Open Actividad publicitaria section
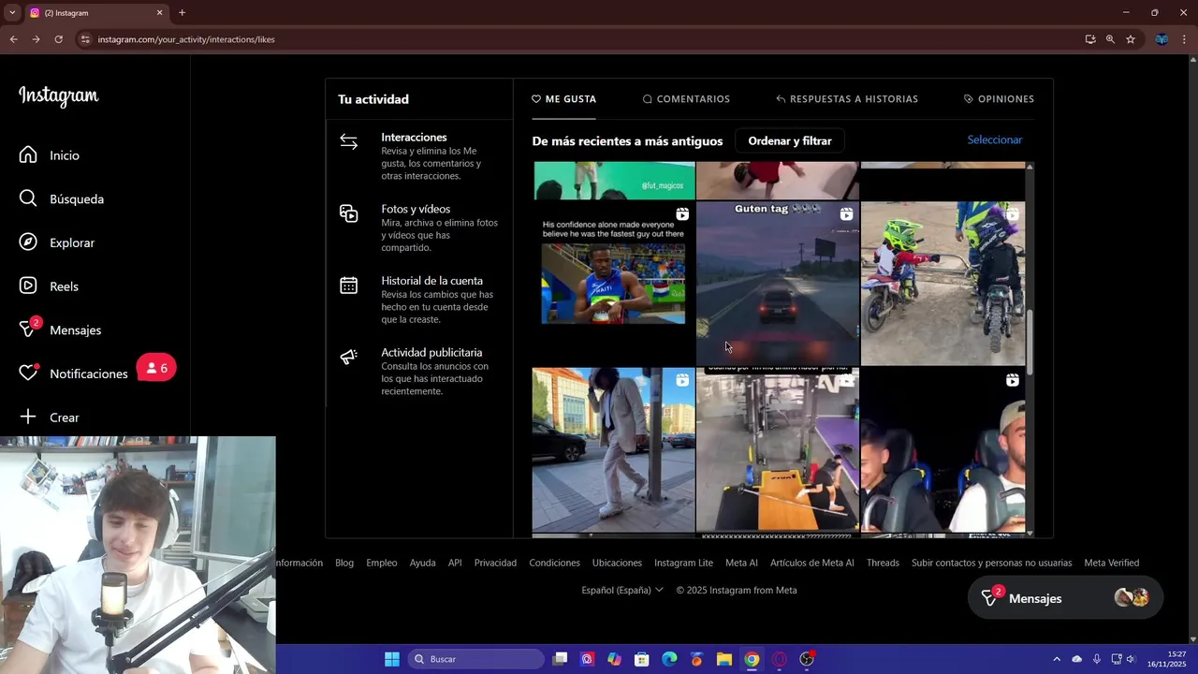Screen dimensions: 1198x674 419,372
